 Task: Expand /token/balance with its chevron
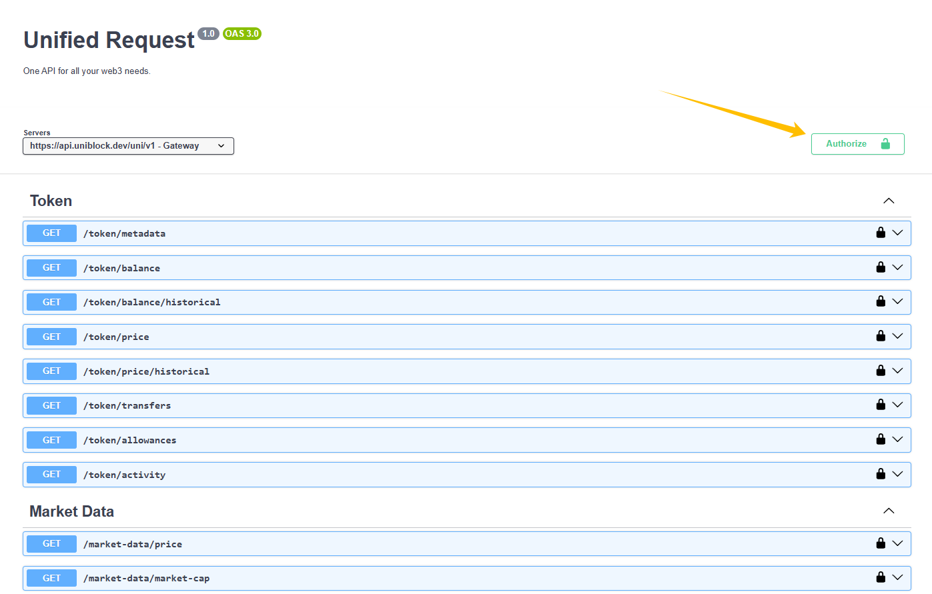pos(897,267)
